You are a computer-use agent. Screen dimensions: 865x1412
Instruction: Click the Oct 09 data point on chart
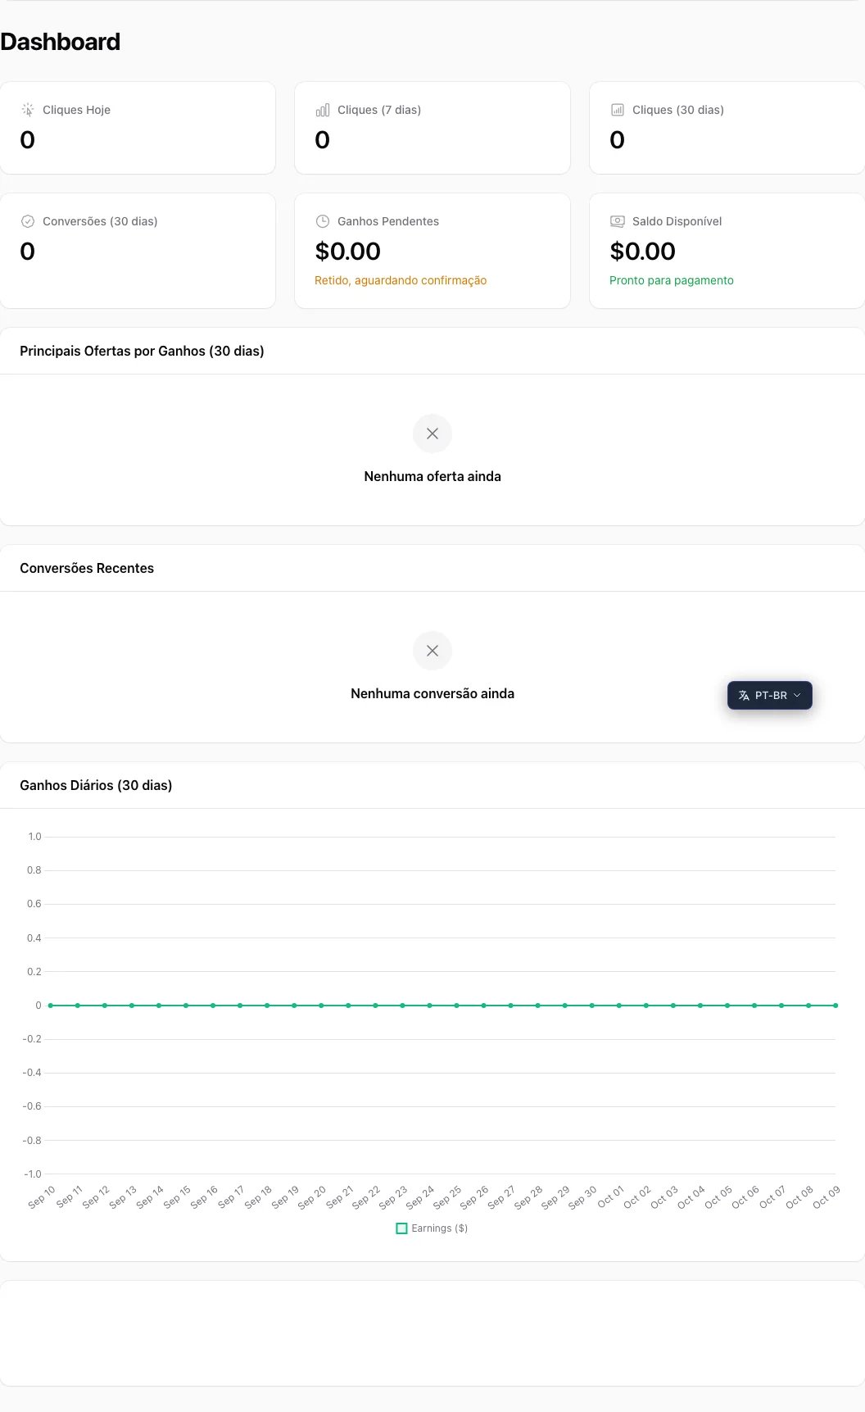click(836, 1006)
